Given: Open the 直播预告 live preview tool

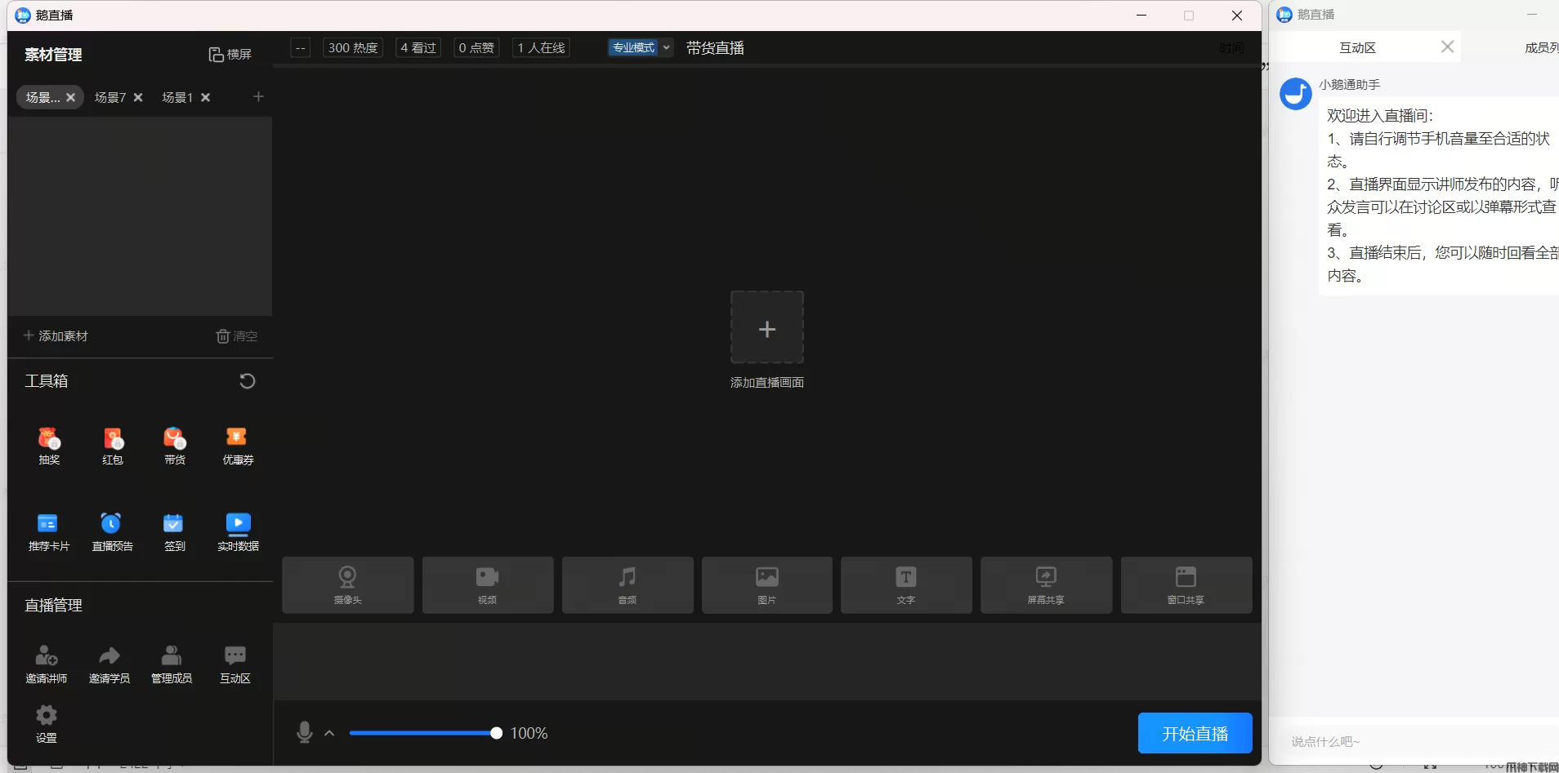Looking at the screenshot, I should point(112,532).
